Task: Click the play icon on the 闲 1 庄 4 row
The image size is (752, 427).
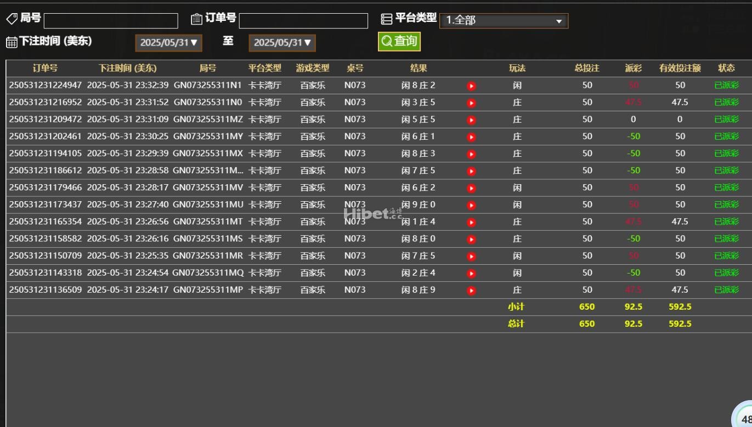Action: tap(471, 221)
